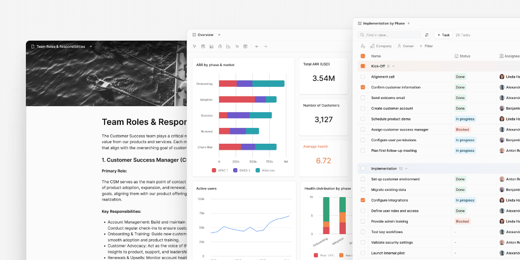Change status of Provide admin training task

[x=462, y=221]
